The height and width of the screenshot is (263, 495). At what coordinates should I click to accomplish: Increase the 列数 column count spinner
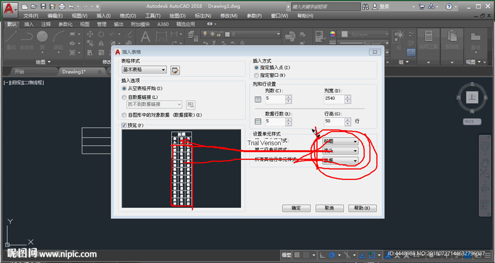[x=288, y=97]
